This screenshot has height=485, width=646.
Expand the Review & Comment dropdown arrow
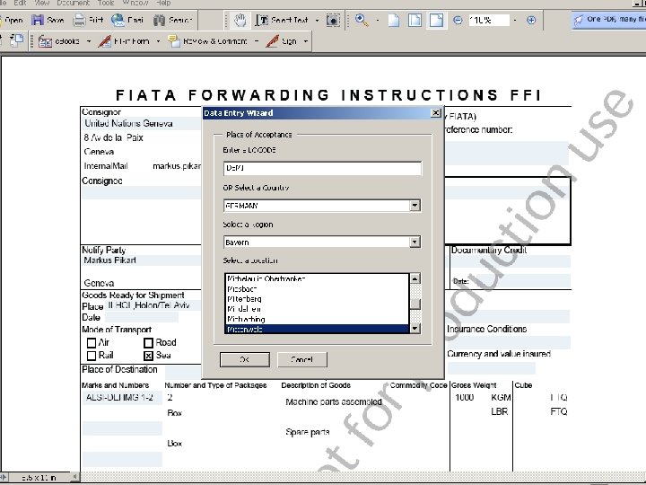257,41
